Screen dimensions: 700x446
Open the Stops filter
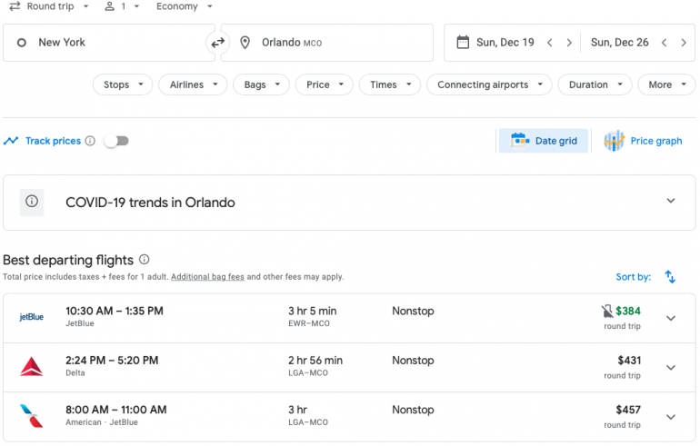123,84
